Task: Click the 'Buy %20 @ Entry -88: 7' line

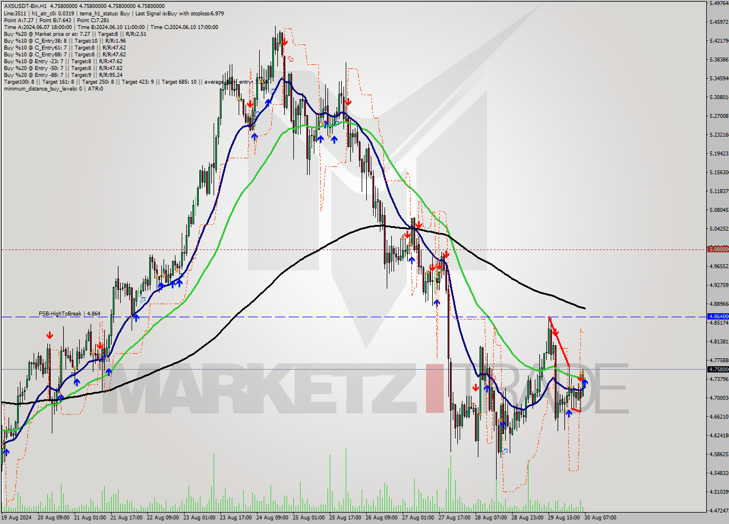Action: tap(63, 75)
